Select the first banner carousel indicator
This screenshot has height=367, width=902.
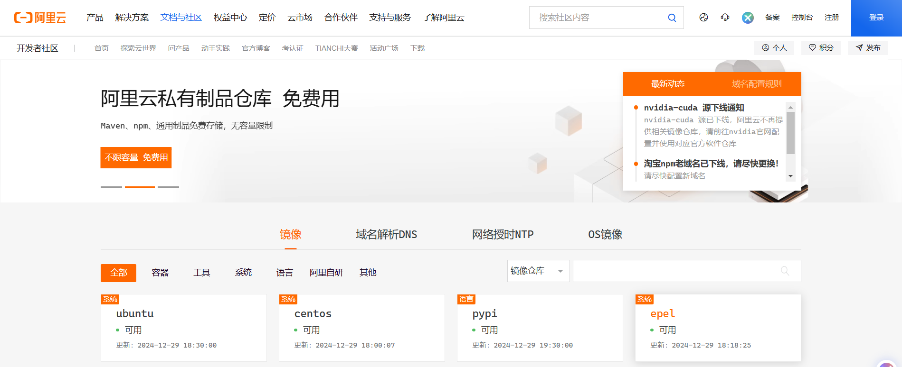pos(111,187)
